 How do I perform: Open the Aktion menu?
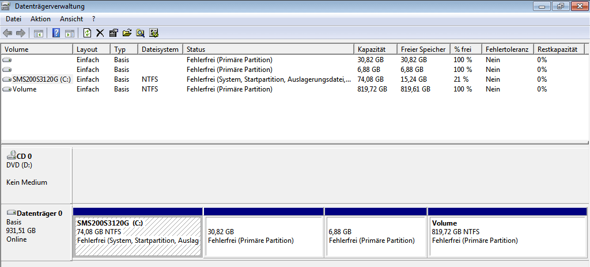pos(41,19)
